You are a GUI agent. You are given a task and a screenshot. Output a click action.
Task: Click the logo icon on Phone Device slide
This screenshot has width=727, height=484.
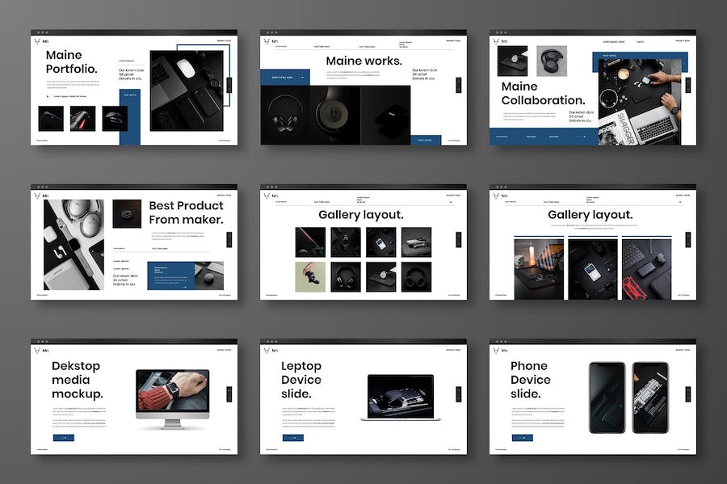pyautogui.click(x=495, y=350)
